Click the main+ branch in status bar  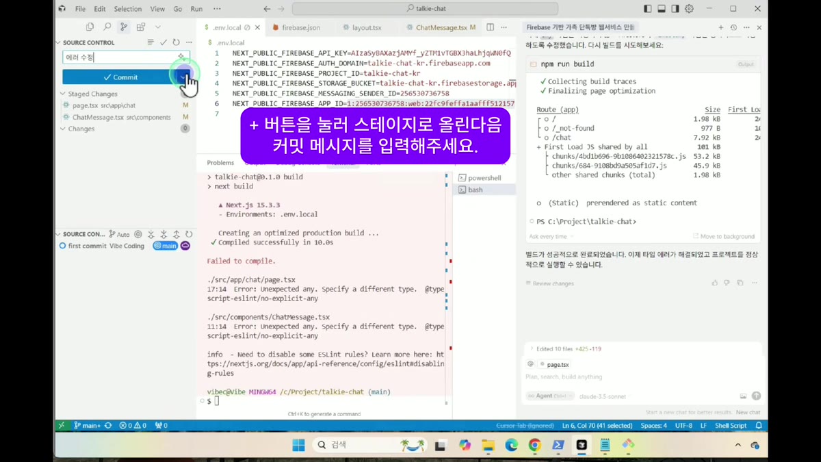point(88,426)
